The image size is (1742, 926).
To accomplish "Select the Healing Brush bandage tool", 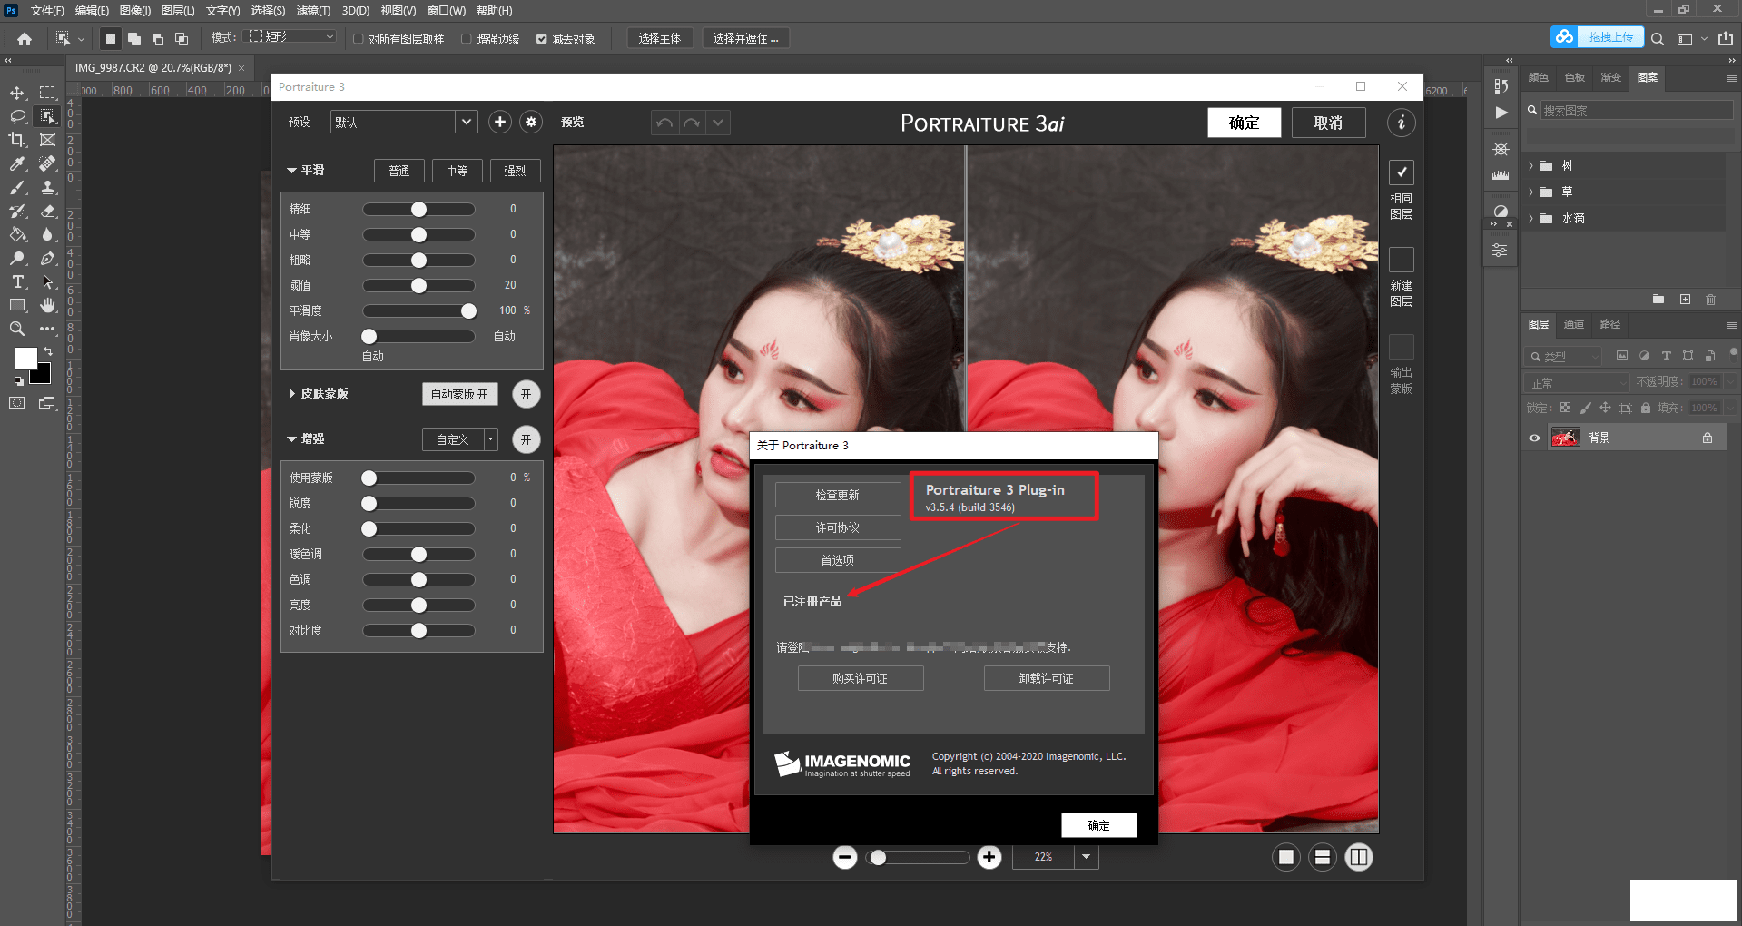I will [47, 163].
